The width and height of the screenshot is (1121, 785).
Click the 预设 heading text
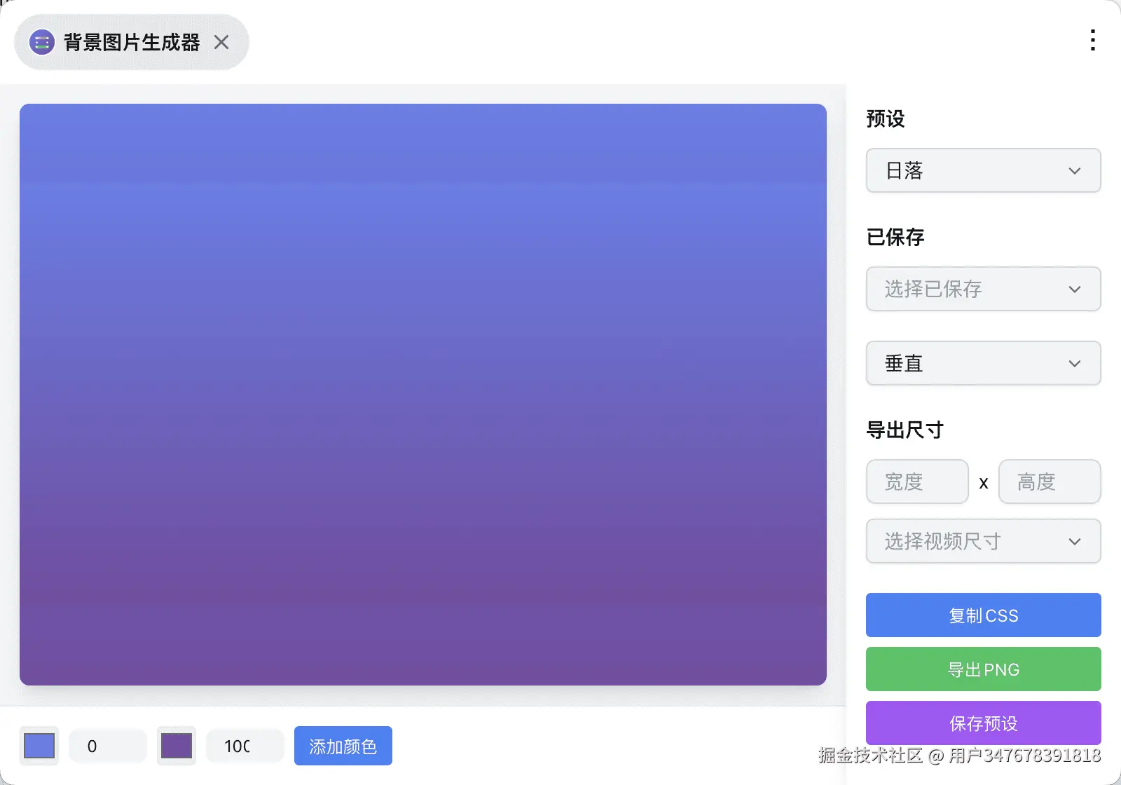(x=886, y=118)
